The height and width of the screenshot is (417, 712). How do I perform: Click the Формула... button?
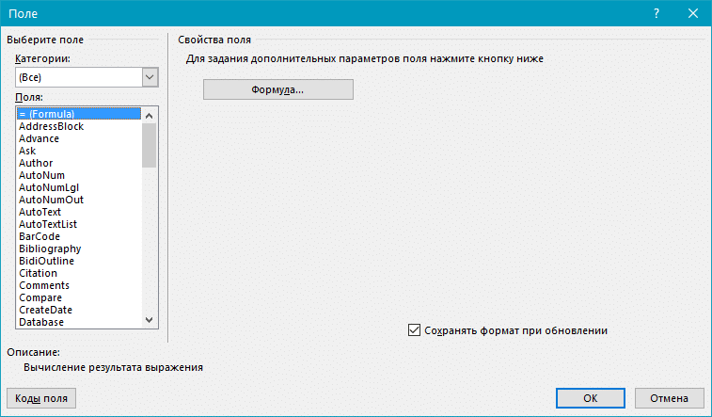coord(277,89)
